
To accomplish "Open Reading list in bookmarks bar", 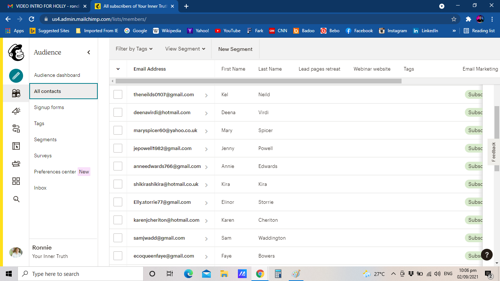I will click(x=479, y=31).
